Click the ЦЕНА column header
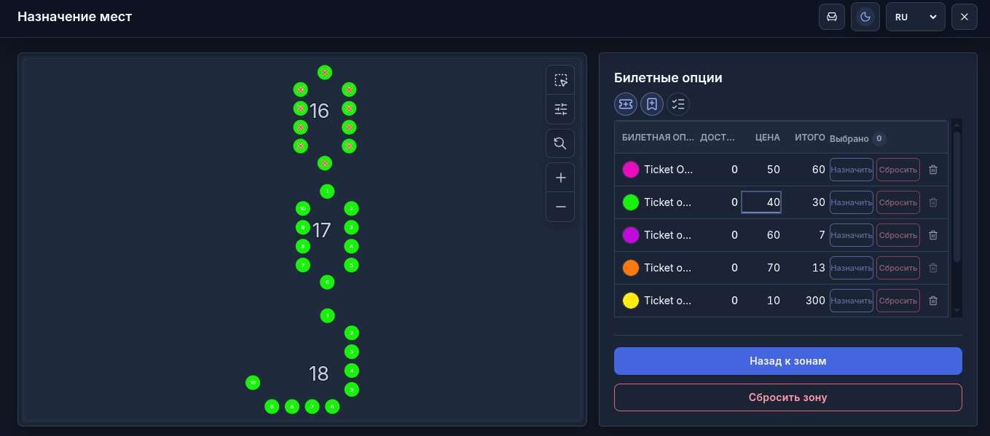The image size is (990, 436). (768, 137)
